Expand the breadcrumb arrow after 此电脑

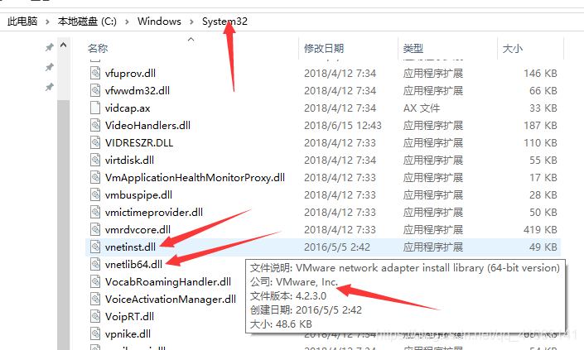47,22
